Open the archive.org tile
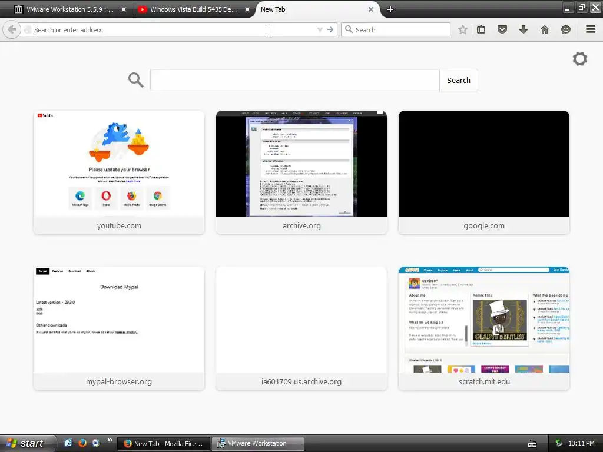Viewport: 603px width, 452px height. 301,172
